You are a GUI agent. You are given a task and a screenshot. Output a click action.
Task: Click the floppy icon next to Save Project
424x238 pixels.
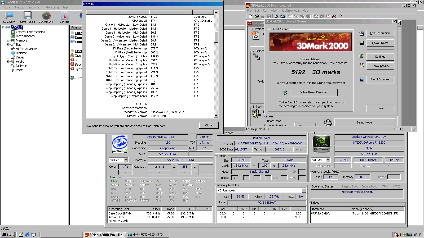(361, 43)
